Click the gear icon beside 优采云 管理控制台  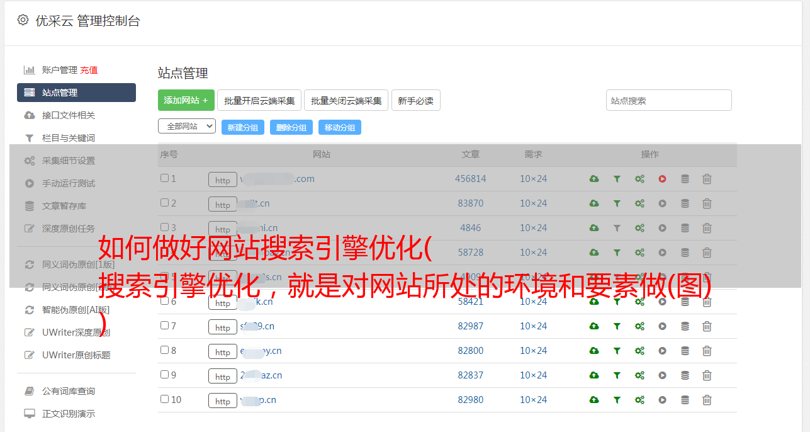pos(23,20)
